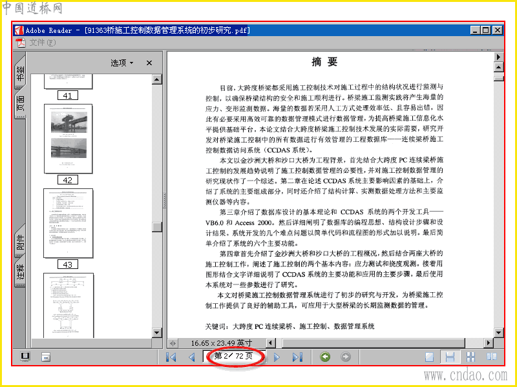517x387 pixels.
Task: Click the grey go-forward view button
Action: (346, 357)
